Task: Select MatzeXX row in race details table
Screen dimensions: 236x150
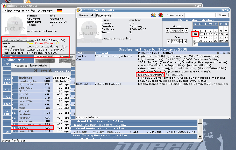Action: coord(41,118)
